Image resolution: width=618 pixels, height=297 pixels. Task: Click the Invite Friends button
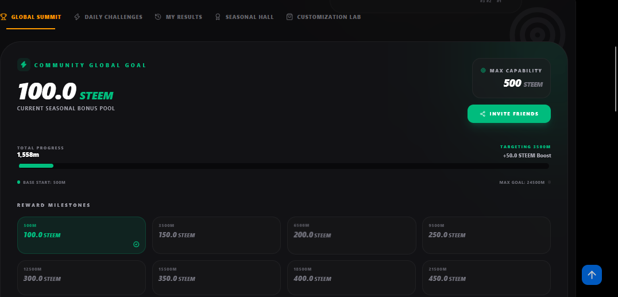click(x=509, y=114)
